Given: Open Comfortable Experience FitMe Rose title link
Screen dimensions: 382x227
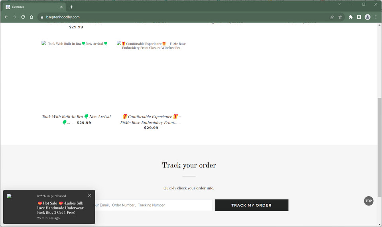Looking at the screenshot, I should [x=151, y=119].
